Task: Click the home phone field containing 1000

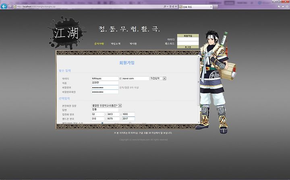Action: [x=128, y=114]
